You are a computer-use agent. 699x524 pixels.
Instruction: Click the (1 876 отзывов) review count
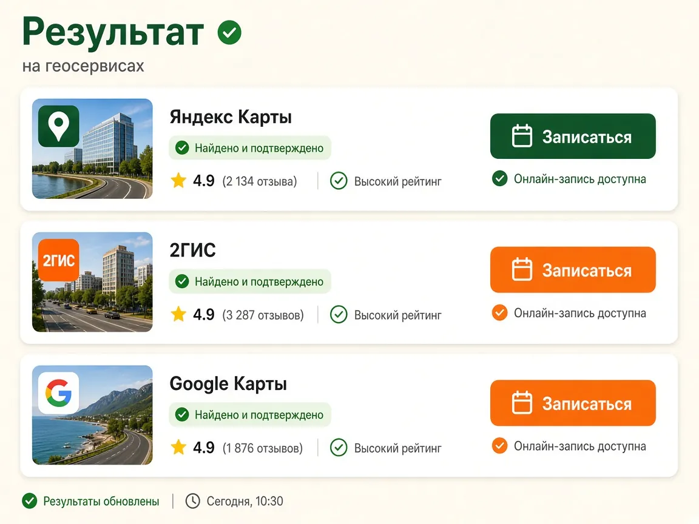pyautogui.click(x=263, y=448)
